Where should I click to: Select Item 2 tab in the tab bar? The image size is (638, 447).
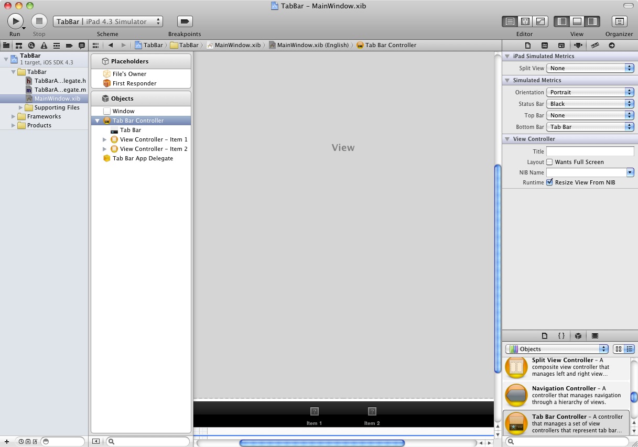[372, 416]
